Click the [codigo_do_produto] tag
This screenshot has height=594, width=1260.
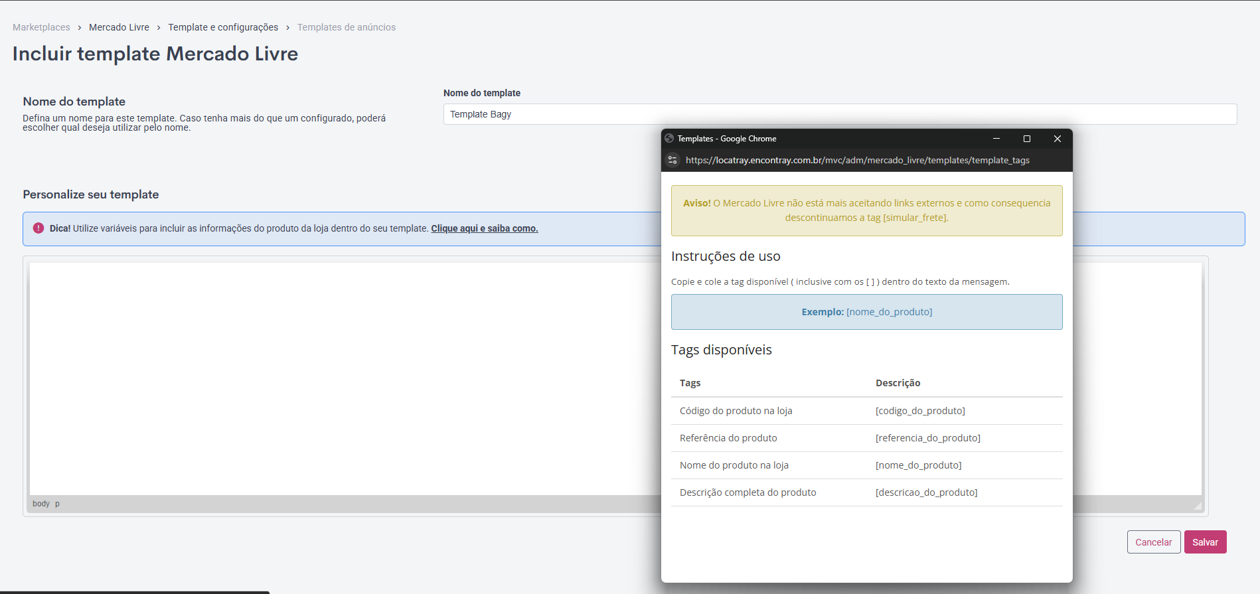(x=920, y=411)
